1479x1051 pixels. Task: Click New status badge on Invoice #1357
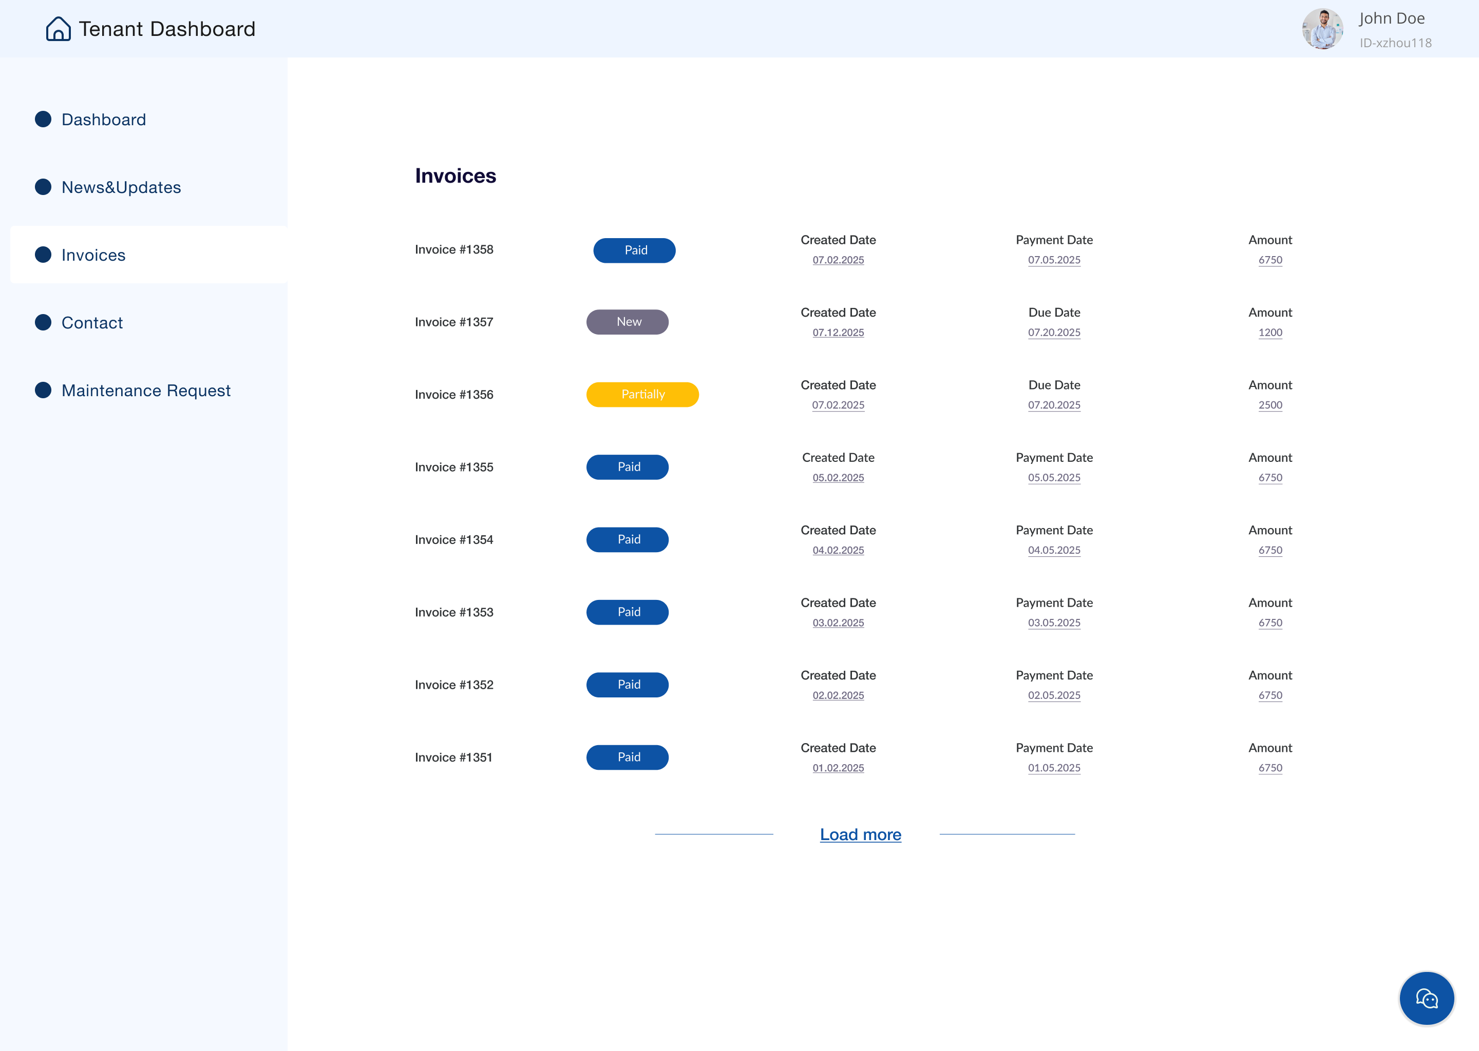(x=627, y=322)
